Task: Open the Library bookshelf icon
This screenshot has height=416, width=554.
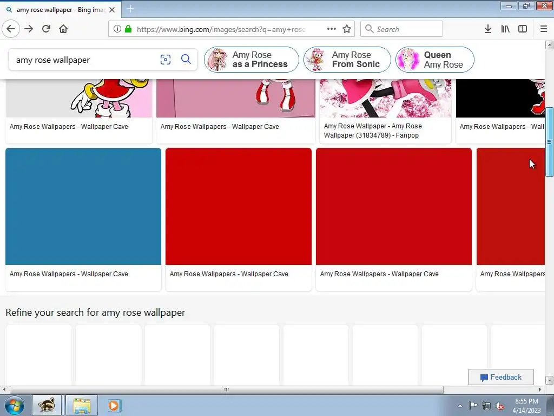Action: pos(505,29)
